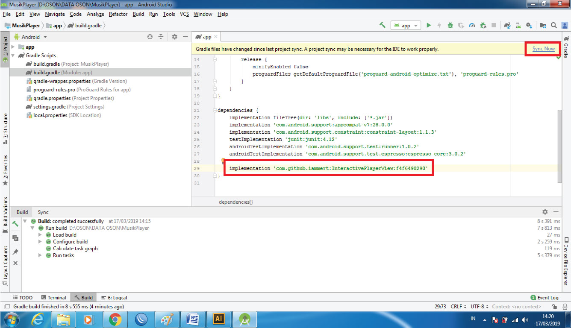Open the SDK Manager icon
This screenshot has width=571, height=328.
tap(529, 25)
